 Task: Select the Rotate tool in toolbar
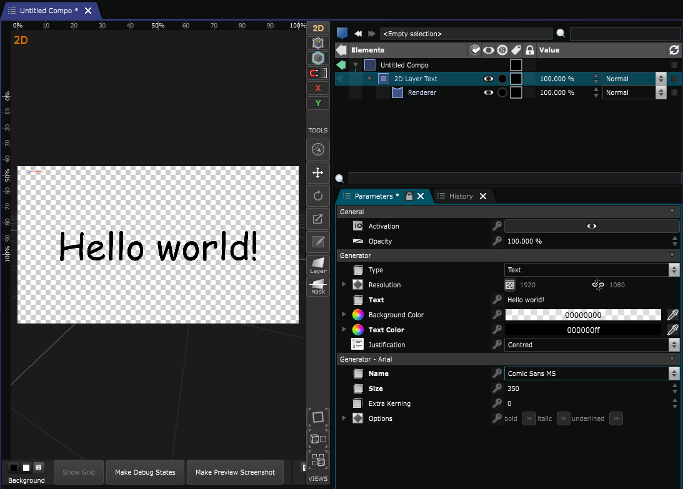click(x=318, y=196)
